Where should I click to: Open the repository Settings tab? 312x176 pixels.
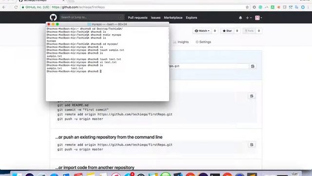click(x=203, y=42)
